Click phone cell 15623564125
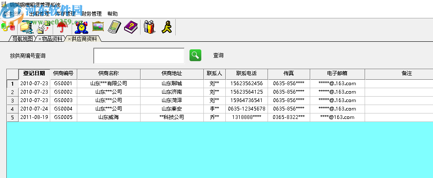 (x=246, y=92)
